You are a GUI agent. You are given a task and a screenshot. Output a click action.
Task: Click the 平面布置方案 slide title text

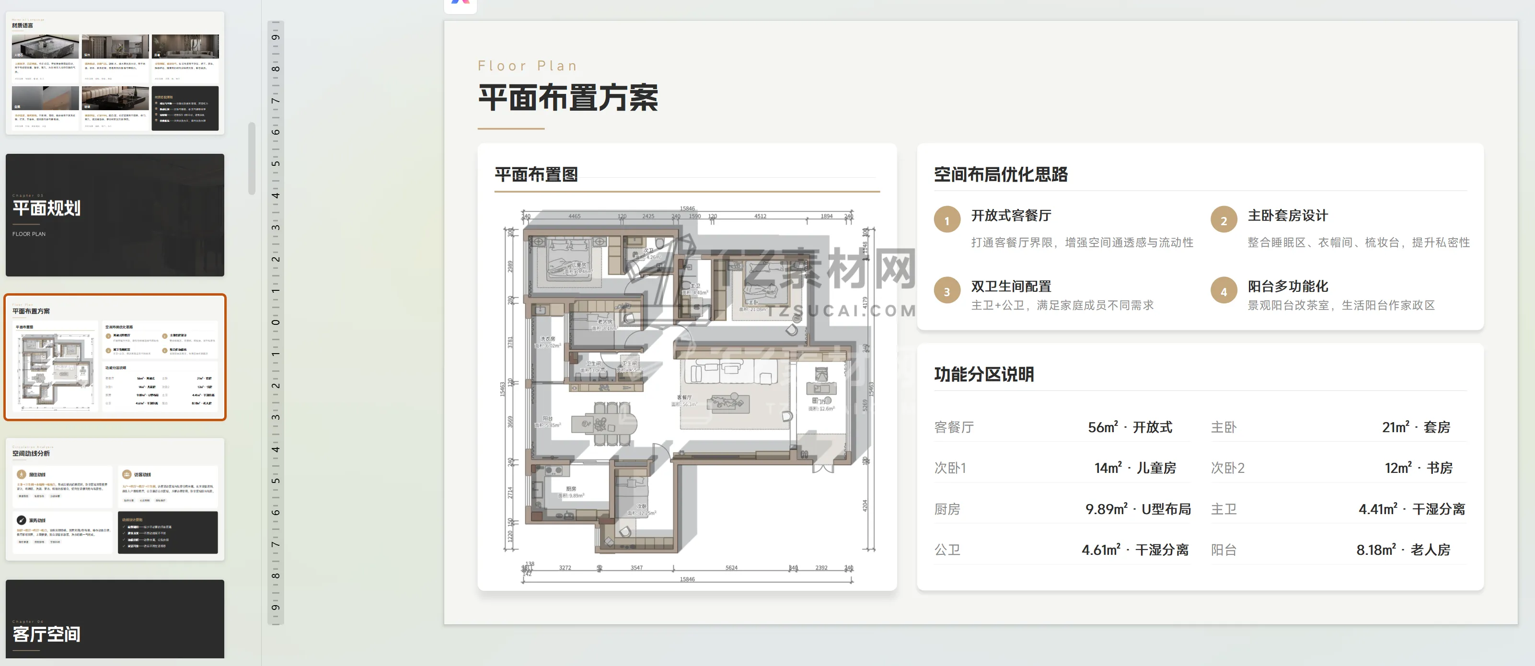pos(568,98)
